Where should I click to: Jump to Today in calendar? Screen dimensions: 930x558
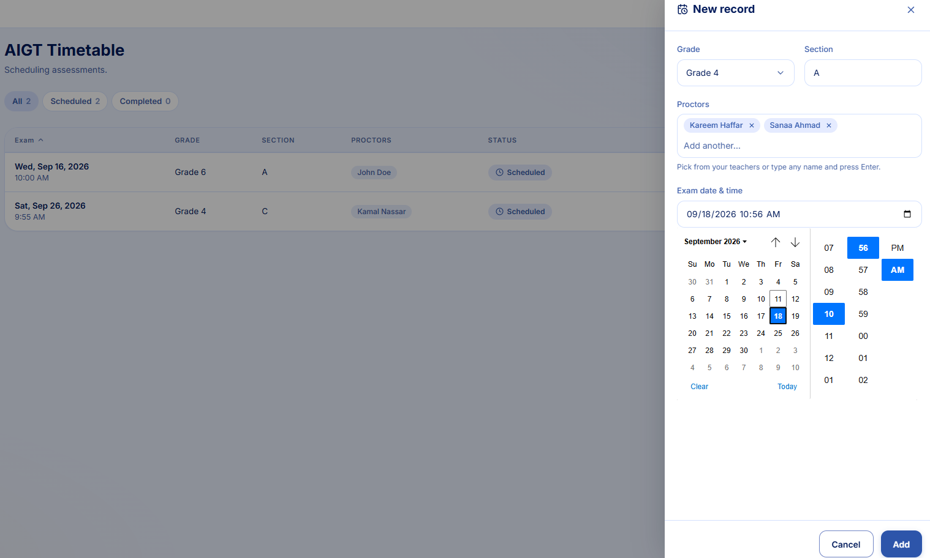[787, 387]
